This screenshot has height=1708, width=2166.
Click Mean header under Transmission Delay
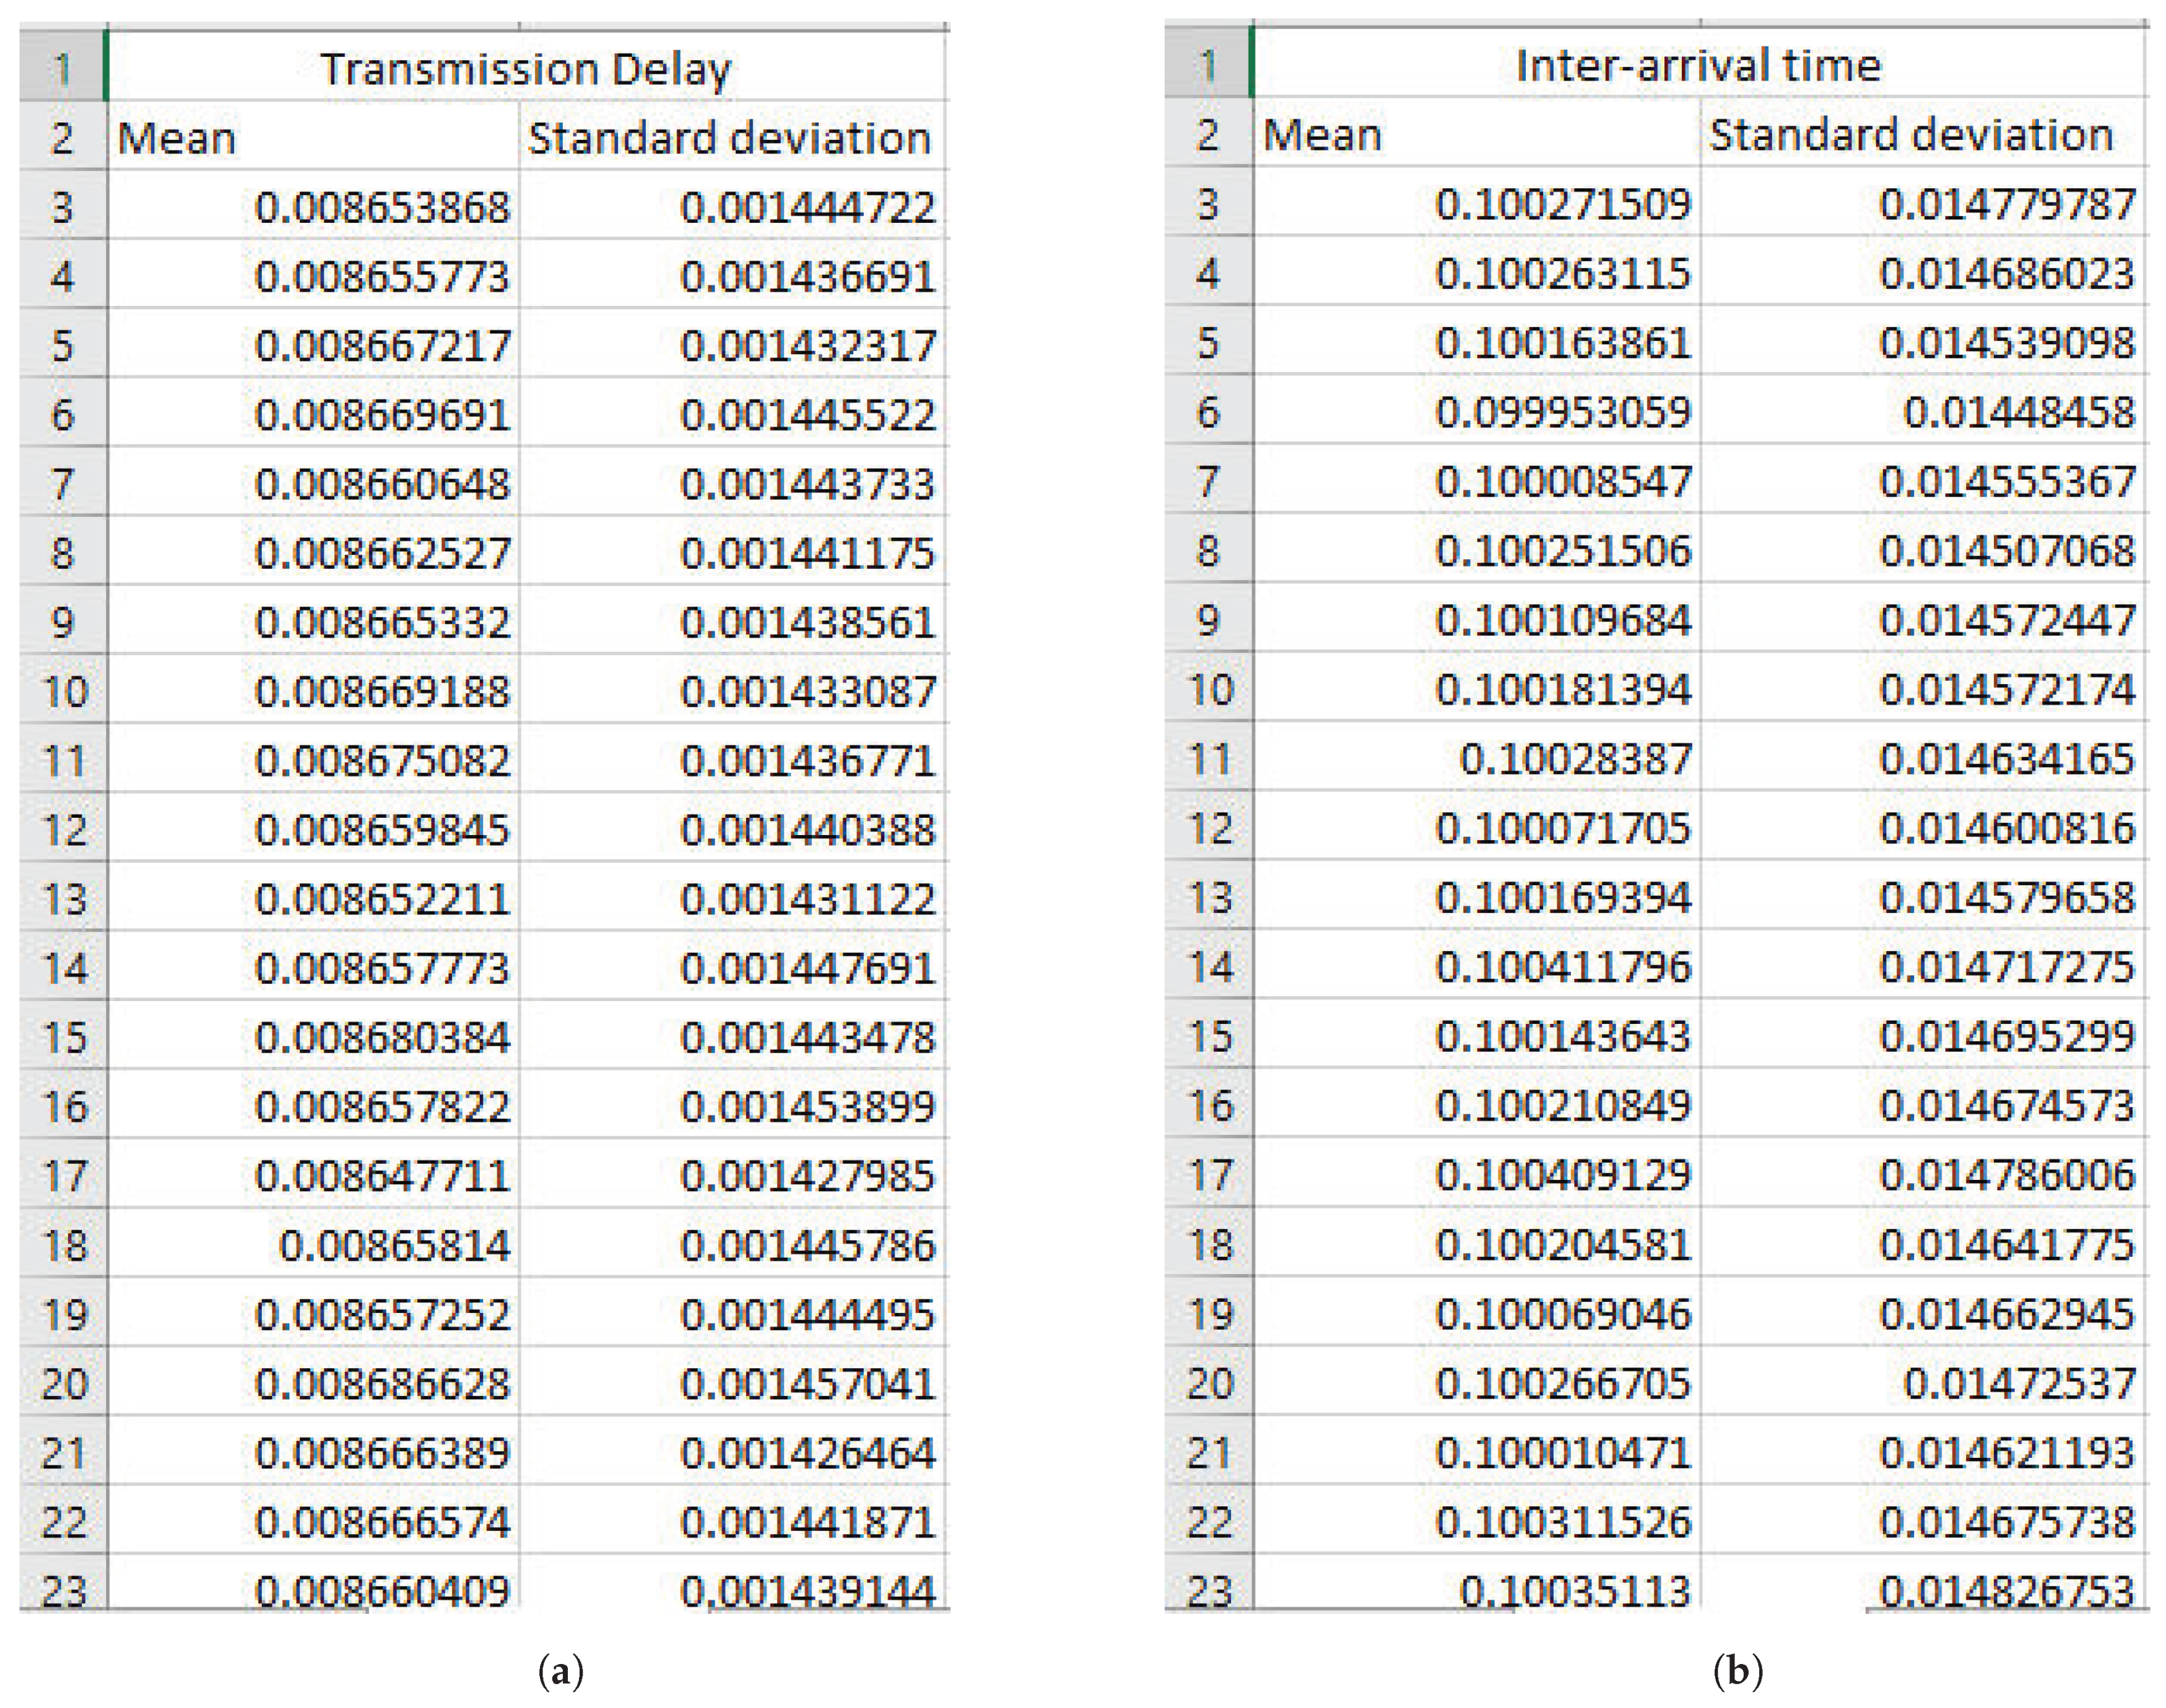[x=176, y=138]
